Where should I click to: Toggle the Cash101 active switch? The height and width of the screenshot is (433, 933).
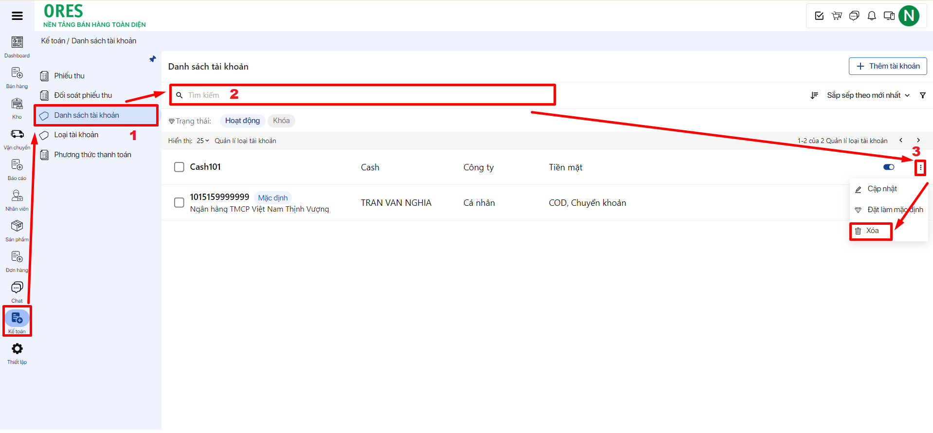(889, 167)
